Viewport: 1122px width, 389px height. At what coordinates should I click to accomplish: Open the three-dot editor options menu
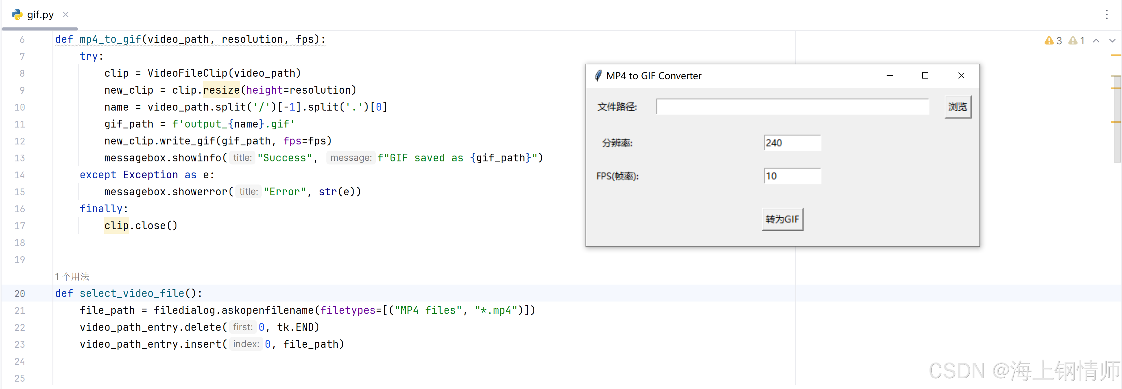1108,14
